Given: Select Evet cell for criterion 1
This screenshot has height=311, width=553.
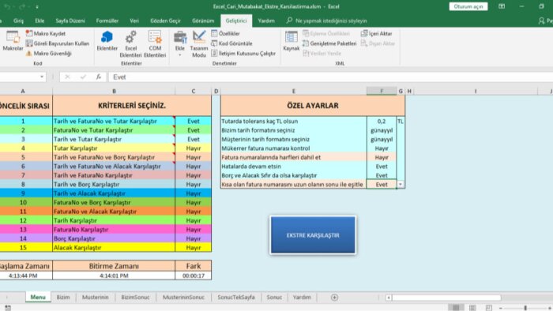Looking at the screenshot, I should (194, 121).
